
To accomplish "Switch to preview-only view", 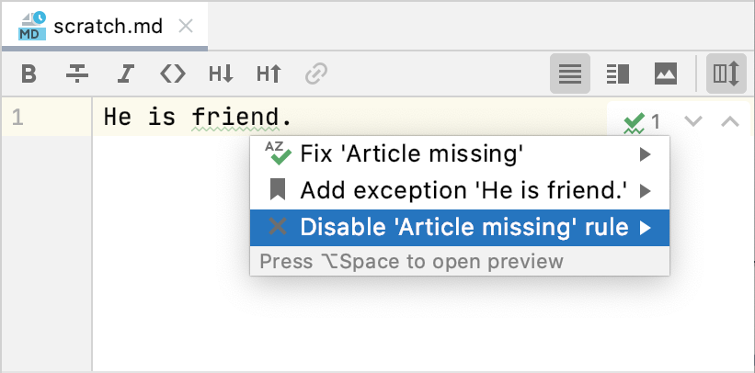I will 666,73.
